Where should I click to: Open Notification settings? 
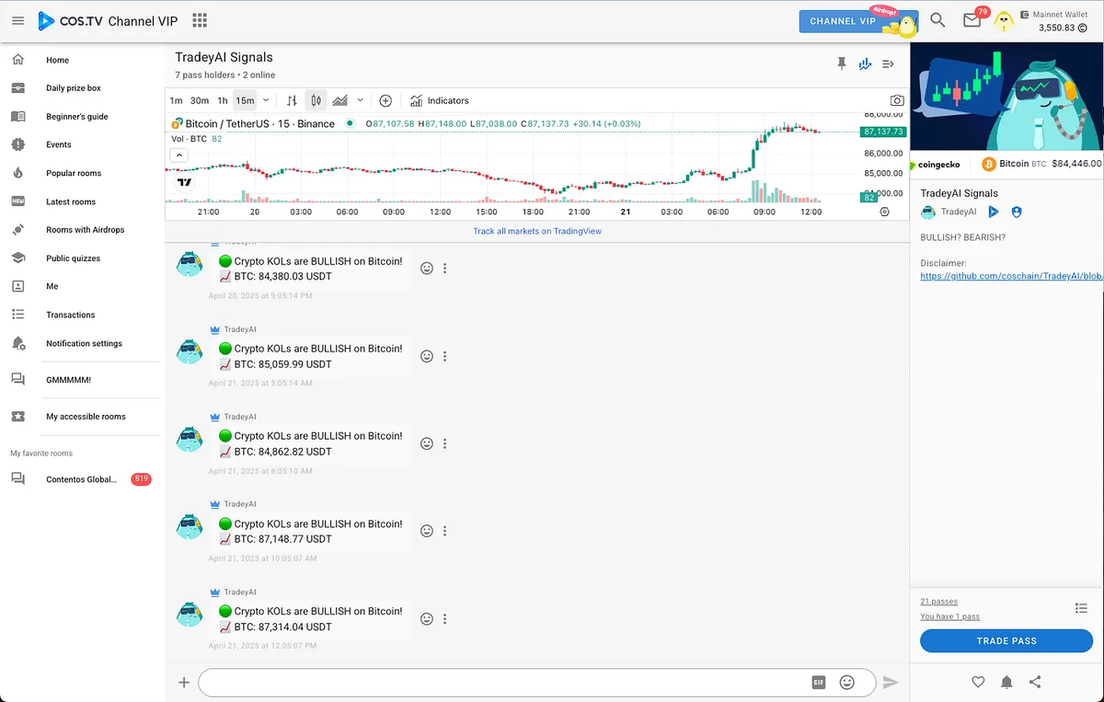coord(85,343)
